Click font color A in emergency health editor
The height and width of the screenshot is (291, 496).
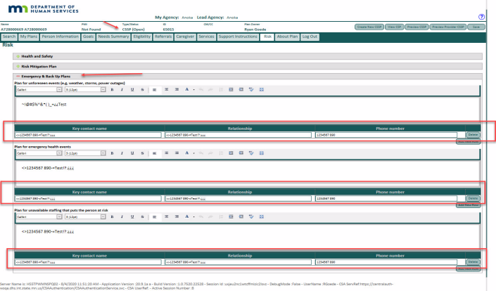187,153
